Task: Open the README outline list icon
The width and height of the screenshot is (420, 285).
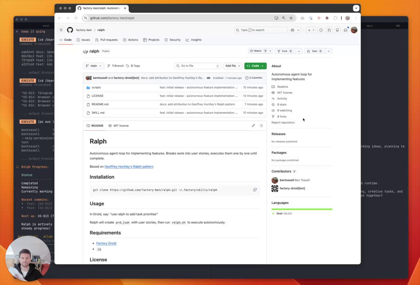Action: point(261,126)
